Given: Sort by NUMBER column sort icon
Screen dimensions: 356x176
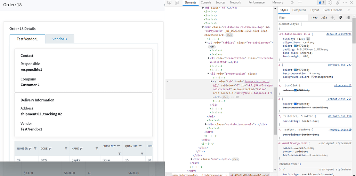Looking at the screenshot, I should (x=30, y=149).
